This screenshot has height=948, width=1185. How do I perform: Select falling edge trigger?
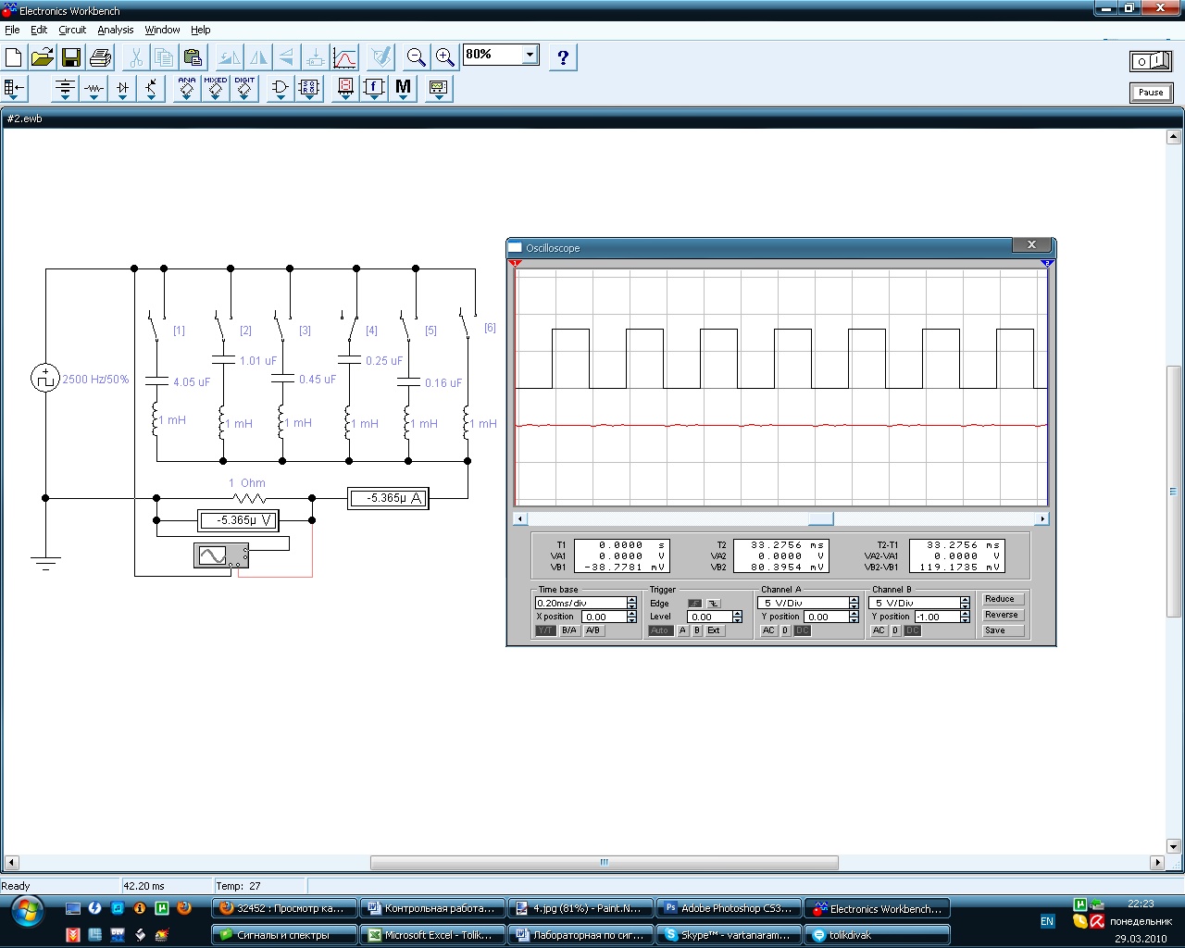click(714, 604)
